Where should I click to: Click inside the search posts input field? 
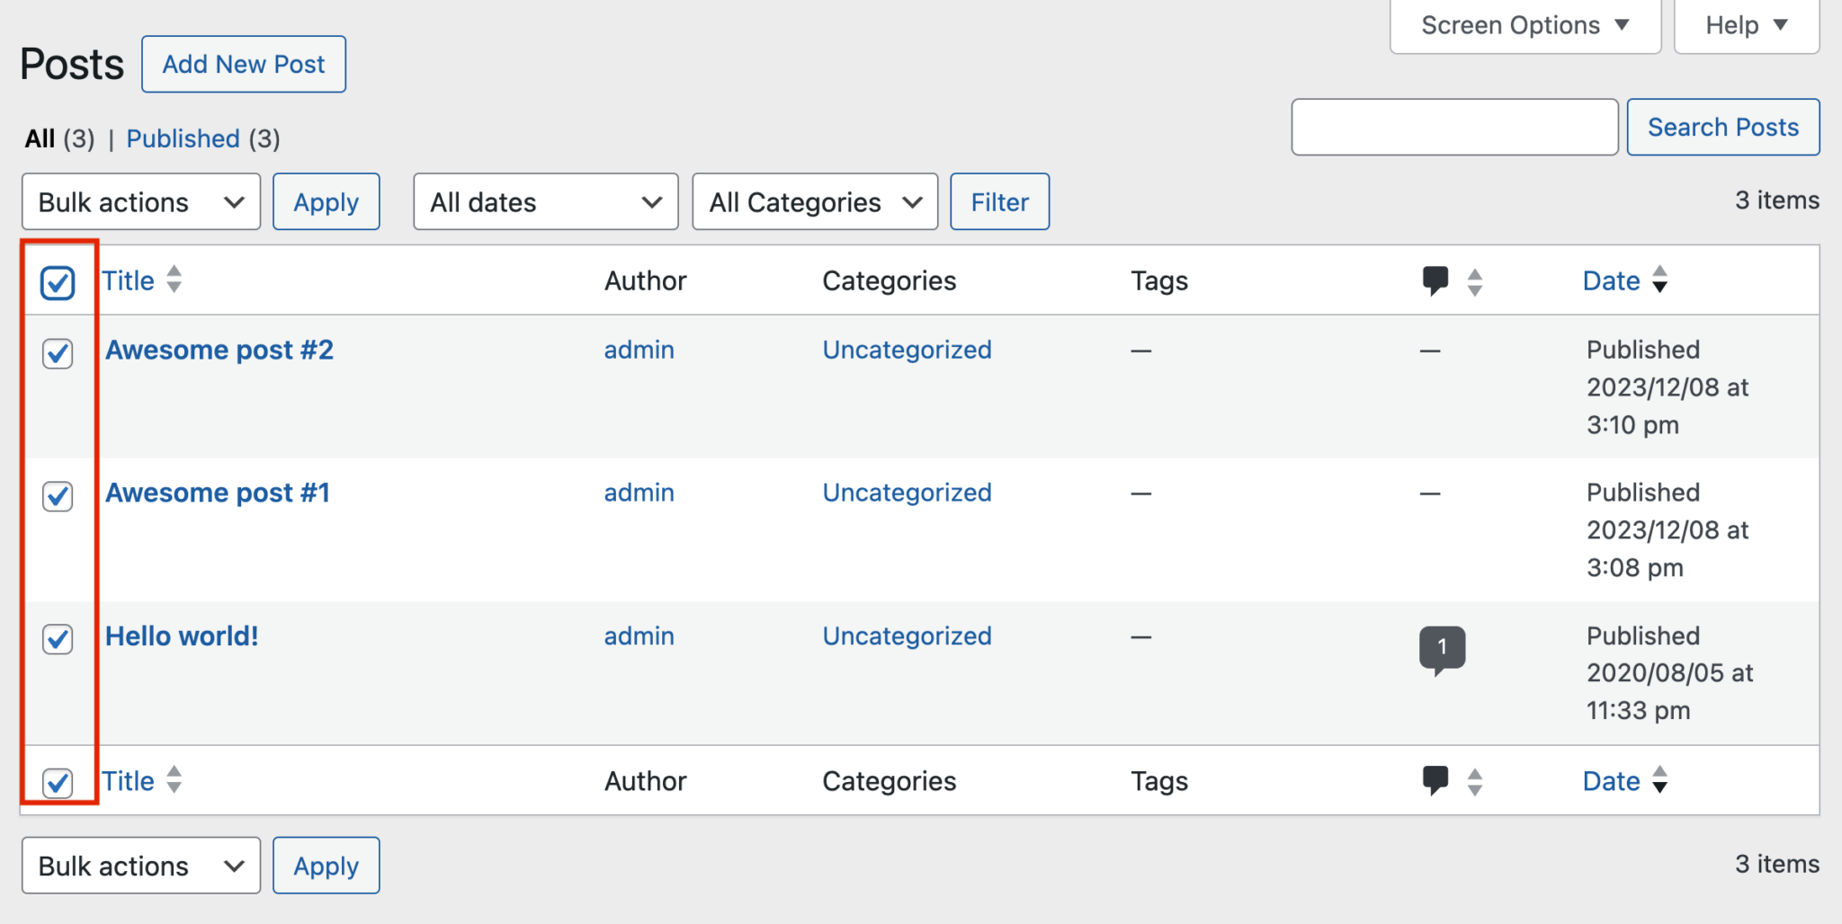pyautogui.click(x=1453, y=127)
